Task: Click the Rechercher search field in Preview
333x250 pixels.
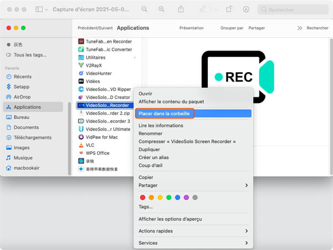Action: click(293, 9)
